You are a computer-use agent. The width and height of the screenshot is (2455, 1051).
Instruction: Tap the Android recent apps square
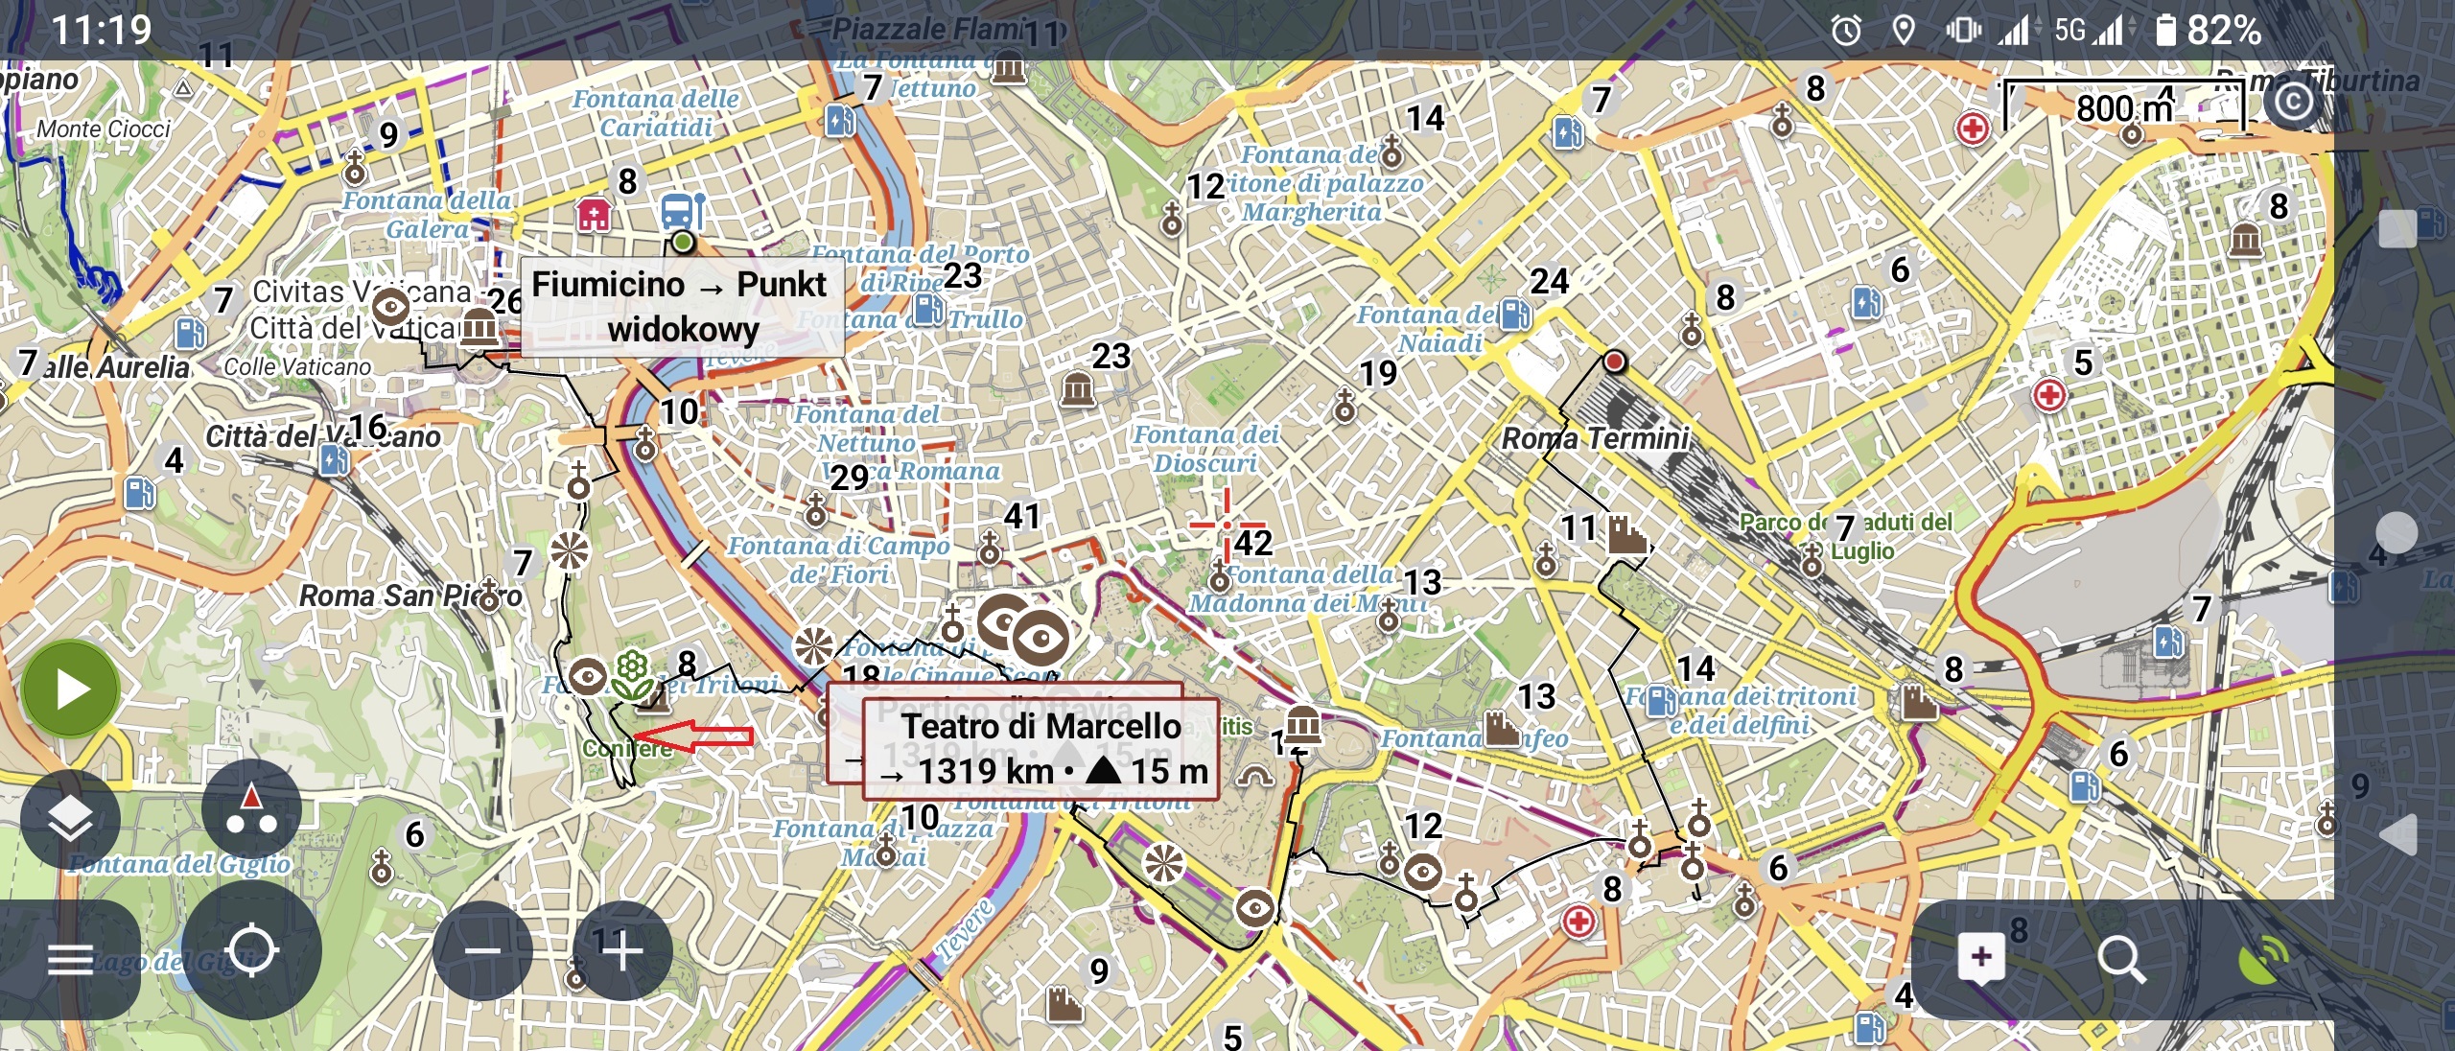tap(2397, 228)
